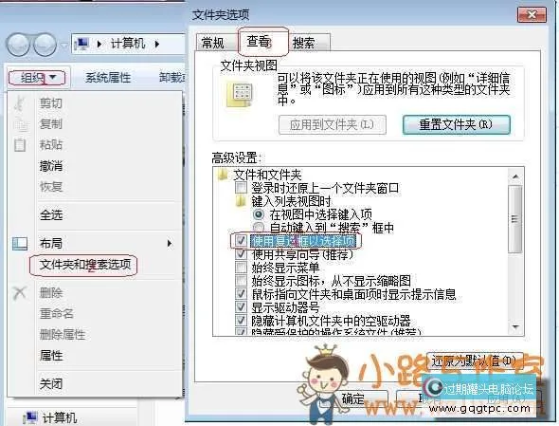The width and height of the screenshot is (559, 426).
Task: Select 剪切 from the organize menu
Action: (50, 103)
